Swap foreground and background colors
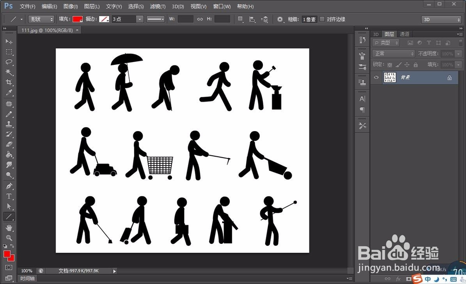 (x=13, y=246)
